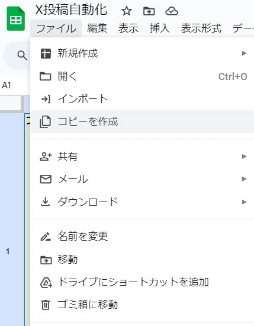Viewport: 254px width, 326px height.
Task: Open the 編集 menu
Action: click(x=97, y=28)
